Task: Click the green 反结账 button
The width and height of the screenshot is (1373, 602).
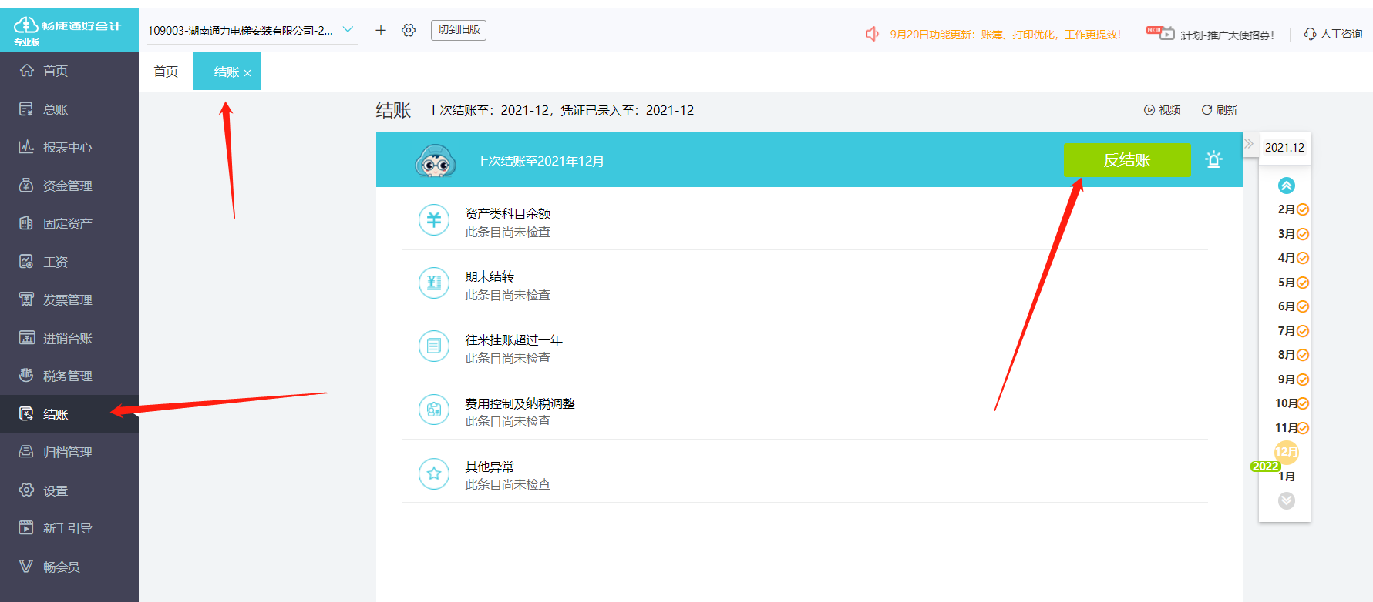Action: [1126, 160]
